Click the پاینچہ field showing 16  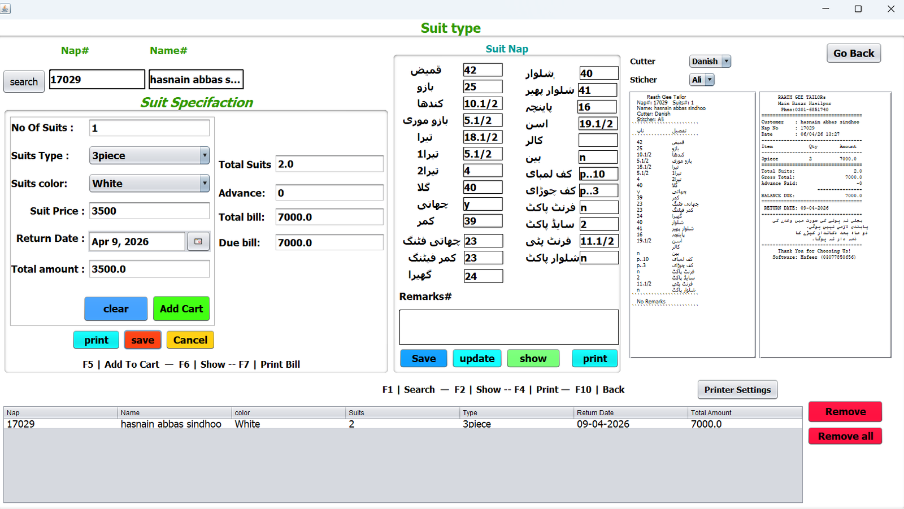[x=597, y=107]
